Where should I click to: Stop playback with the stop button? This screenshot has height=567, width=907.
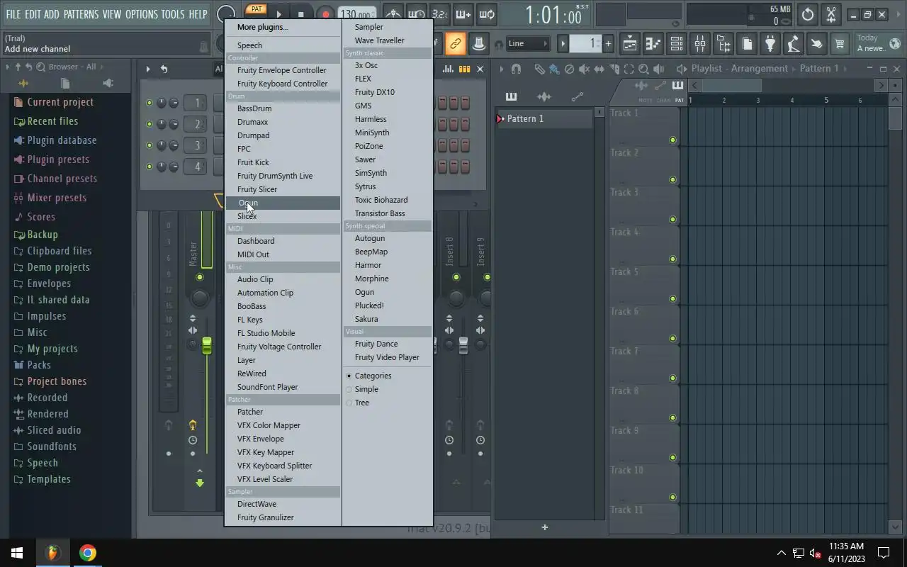coord(301,14)
